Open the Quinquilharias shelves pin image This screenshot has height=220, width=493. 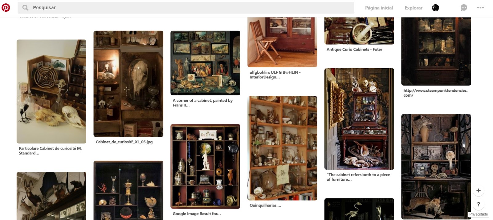click(282, 148)
